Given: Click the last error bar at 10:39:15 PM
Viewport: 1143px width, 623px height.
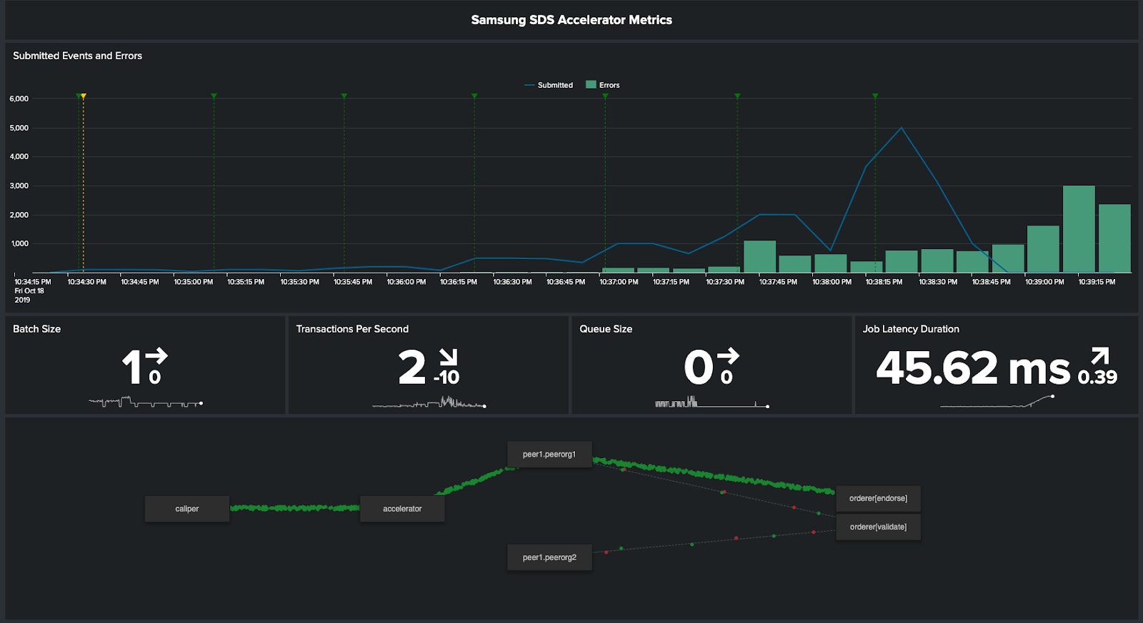Looking at the screenshot, I should tap(1114, 238).
